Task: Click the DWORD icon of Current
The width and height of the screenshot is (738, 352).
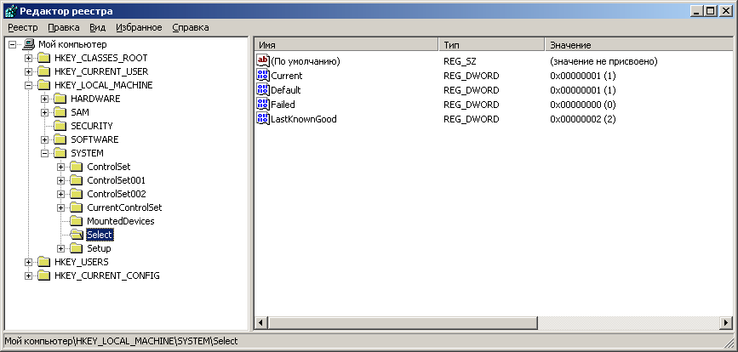Action: [x=263, y=75]
